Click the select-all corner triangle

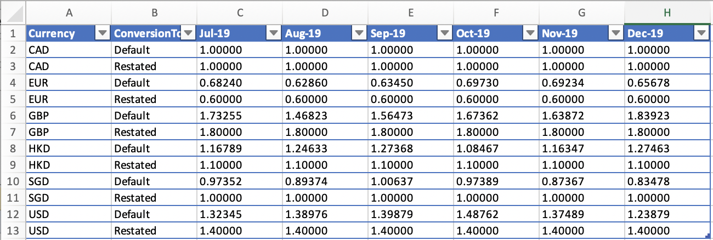13,12
